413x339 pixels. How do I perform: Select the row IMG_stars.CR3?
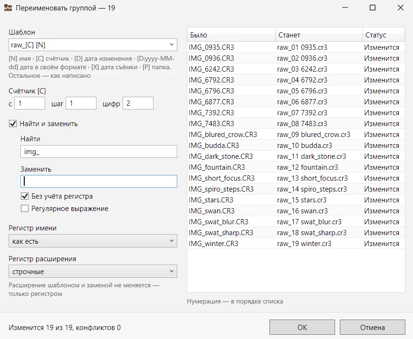pos(296,200)
